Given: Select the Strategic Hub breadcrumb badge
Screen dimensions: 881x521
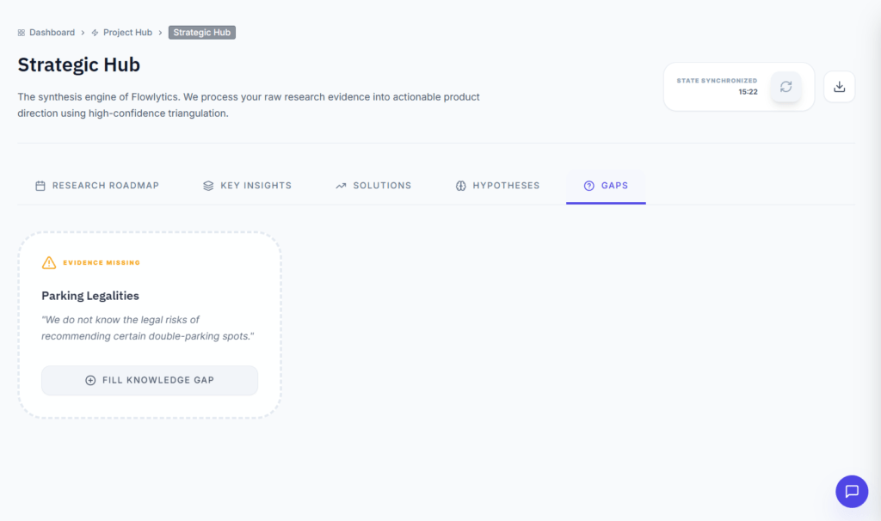Looking at the screenshot, I should 202,33.
